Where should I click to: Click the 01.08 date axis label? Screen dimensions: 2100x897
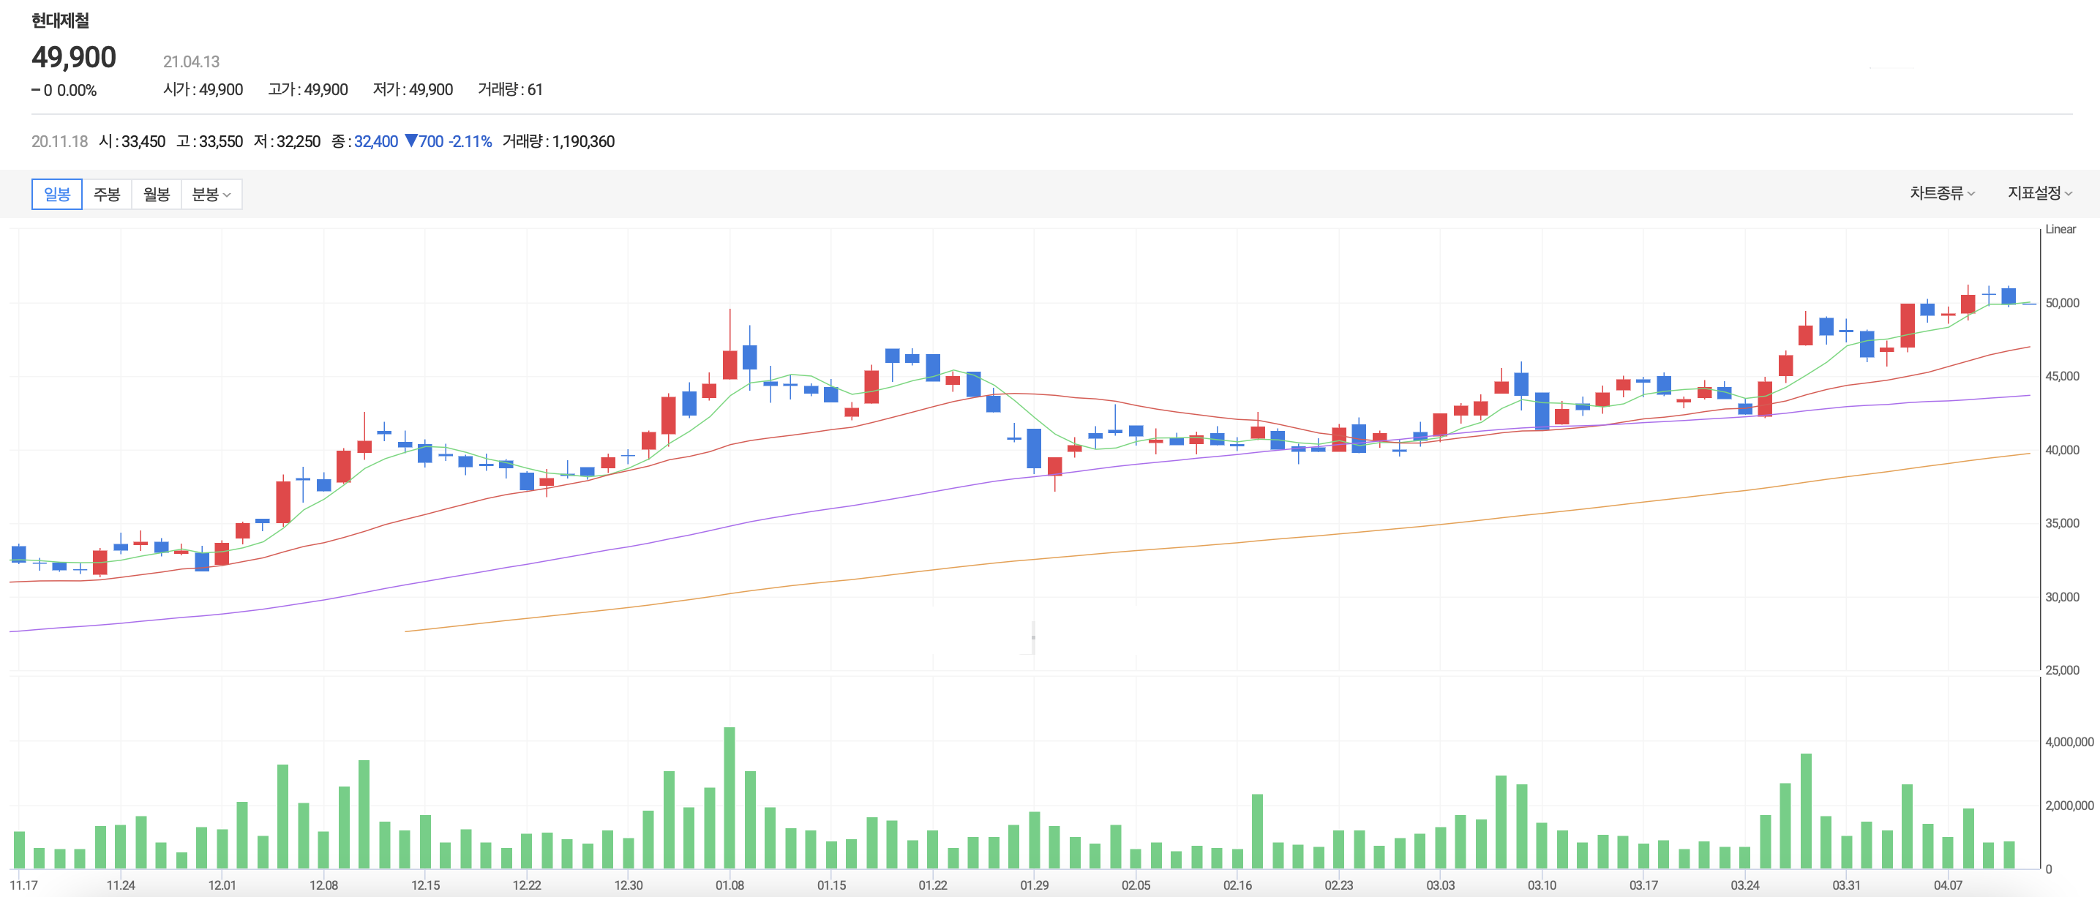729,885
